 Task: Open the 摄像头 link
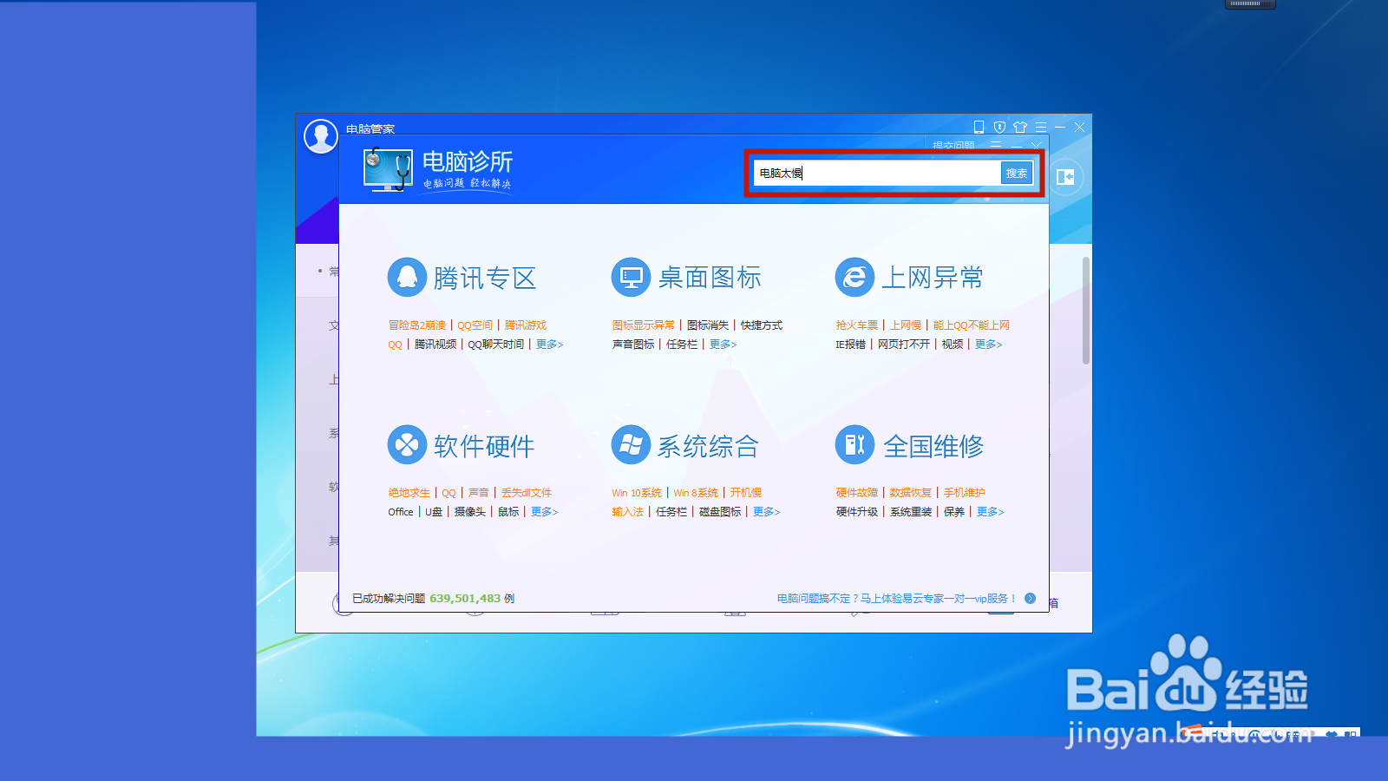point(470,512)
